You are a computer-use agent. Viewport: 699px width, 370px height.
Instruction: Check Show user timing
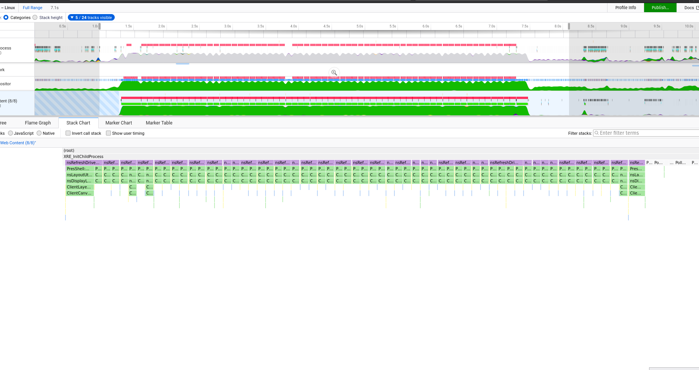[108, 133]
